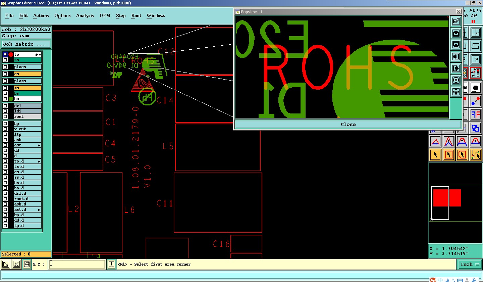Toggle display checkbox for layer ts
The image size is (483, 282).
(5, 60)
